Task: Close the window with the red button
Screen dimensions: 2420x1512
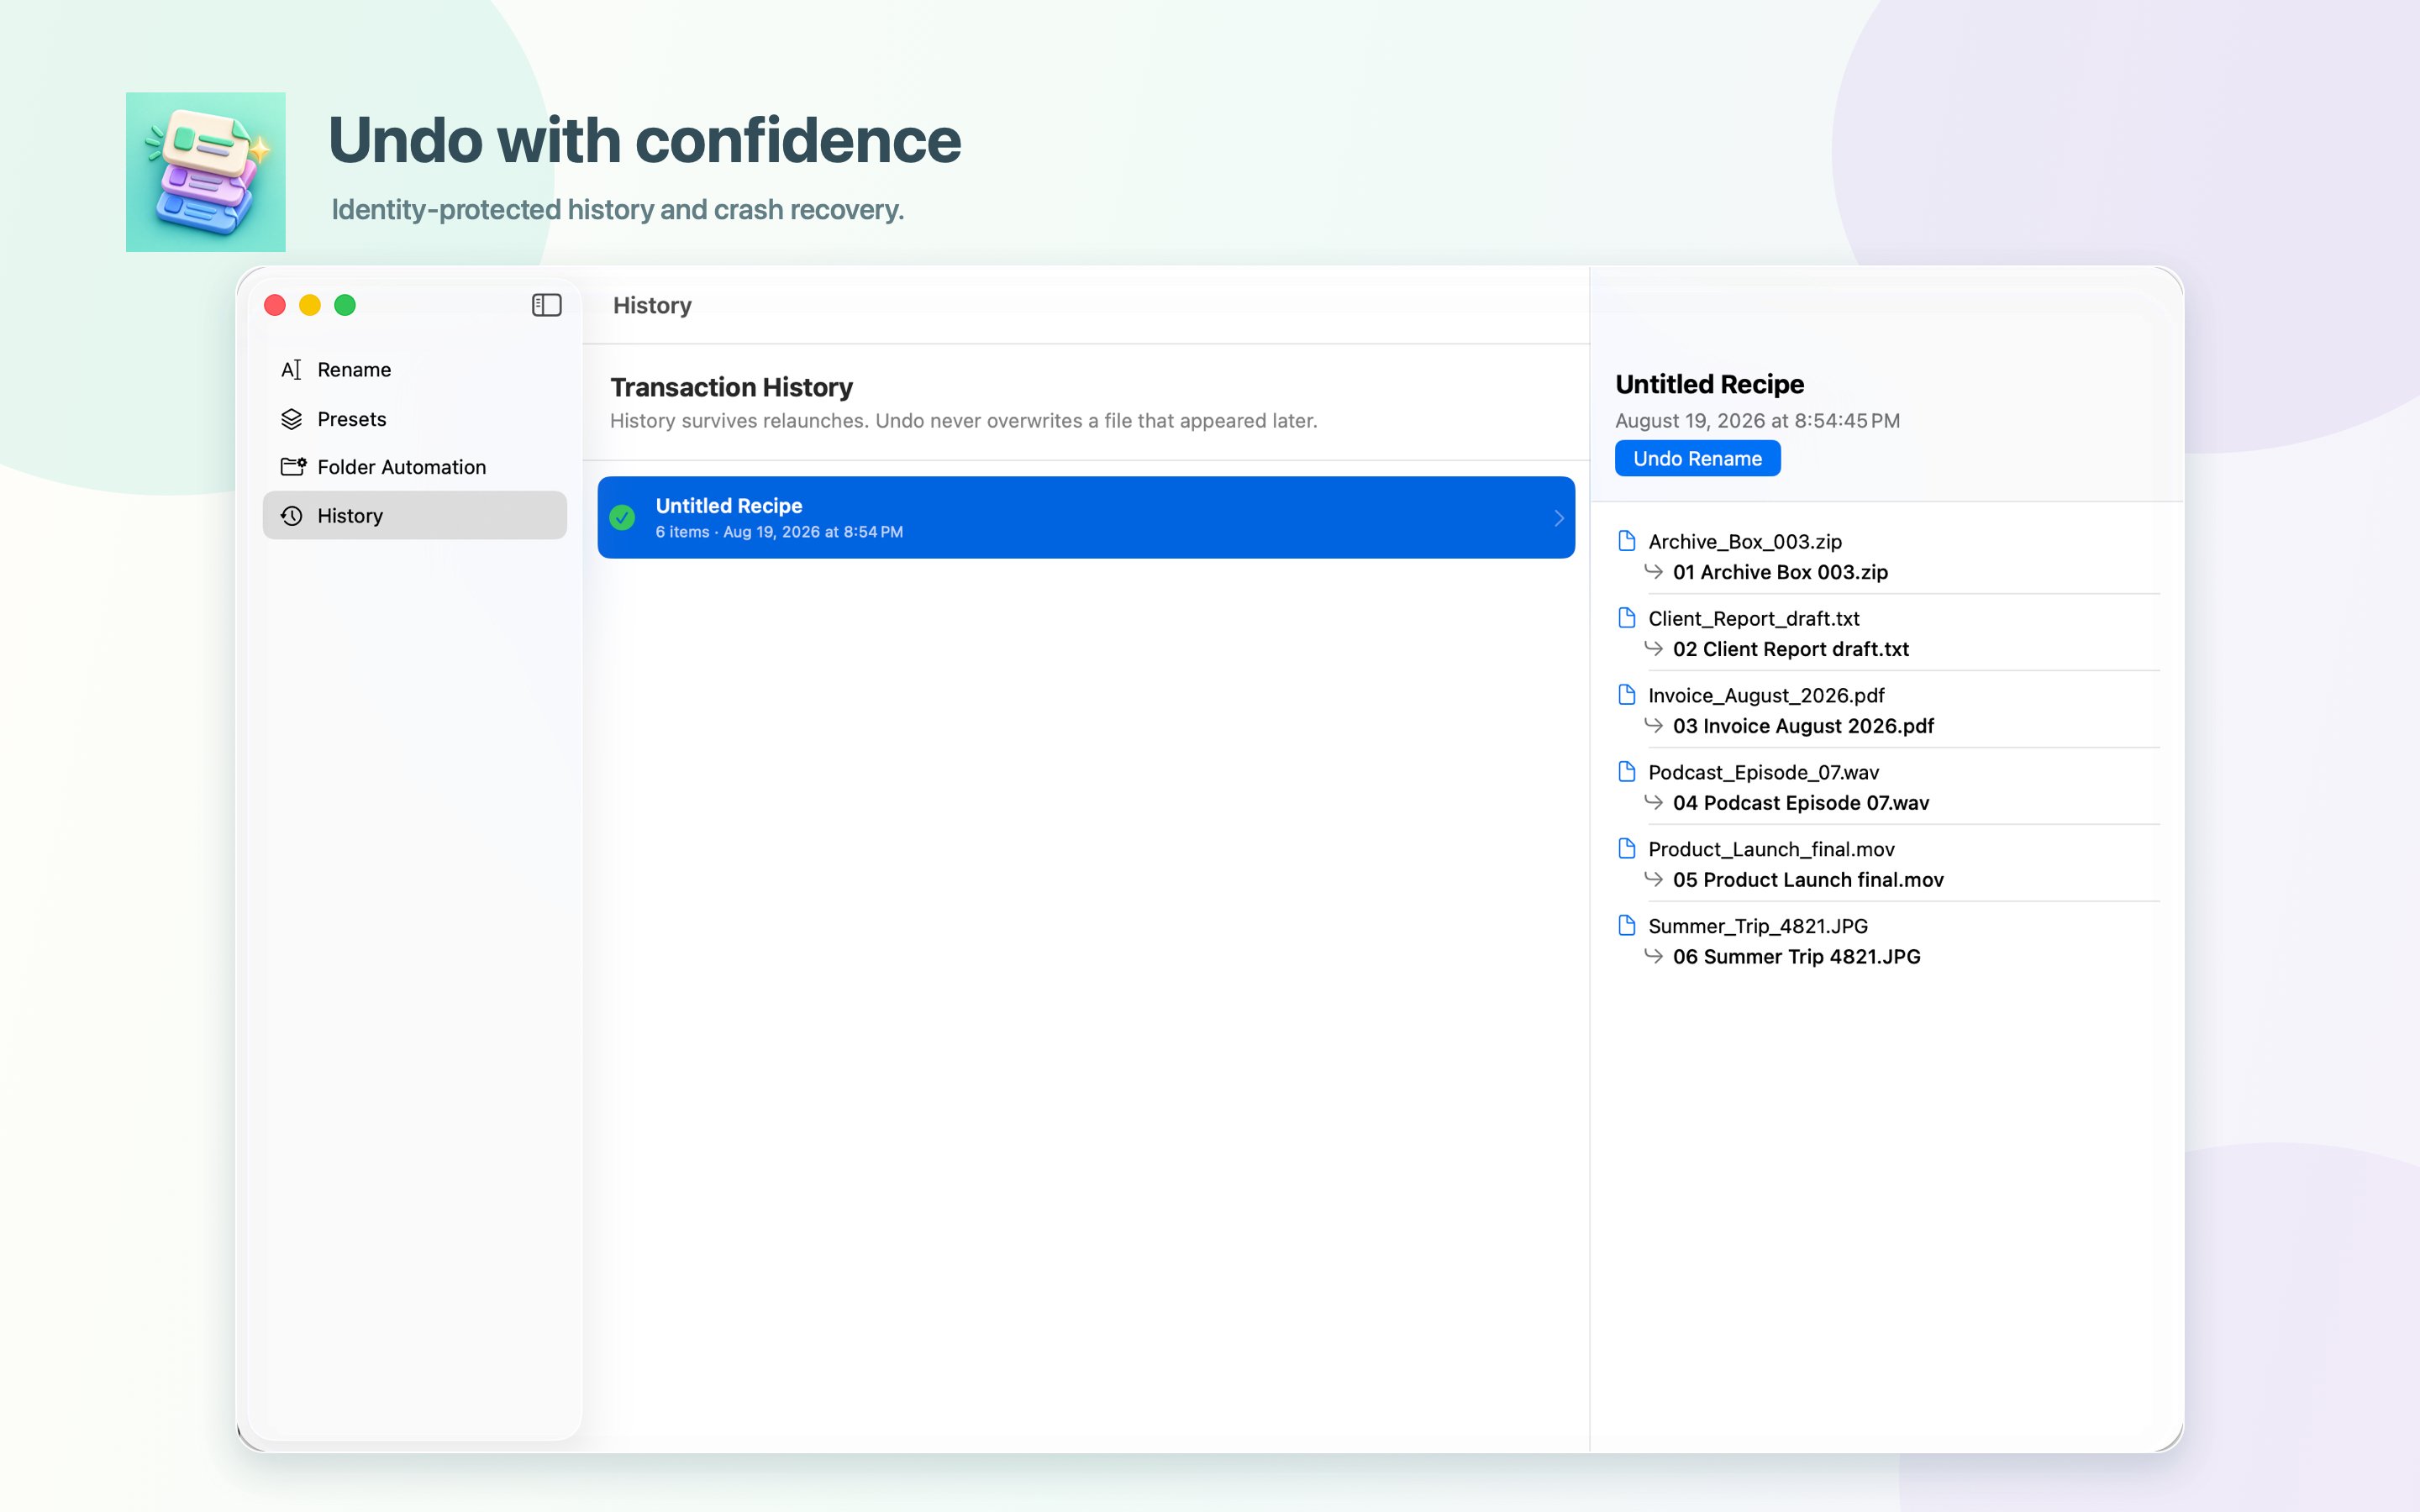Action: pos(275,305)
